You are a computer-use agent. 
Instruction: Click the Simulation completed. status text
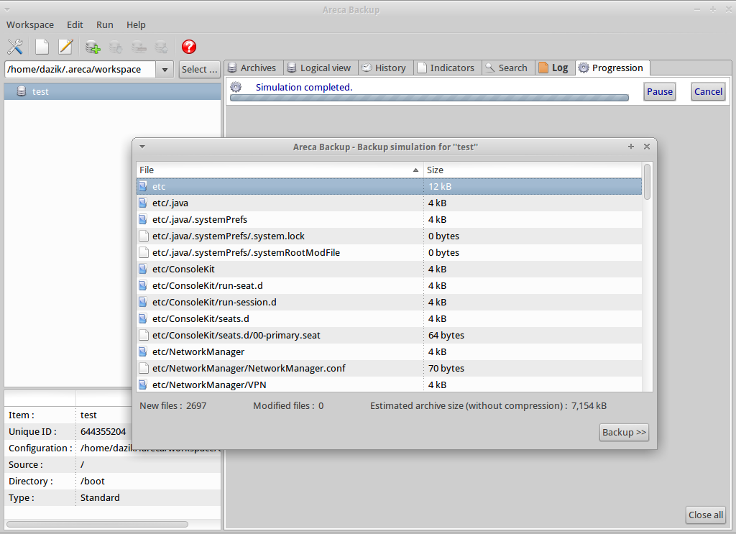304,87
